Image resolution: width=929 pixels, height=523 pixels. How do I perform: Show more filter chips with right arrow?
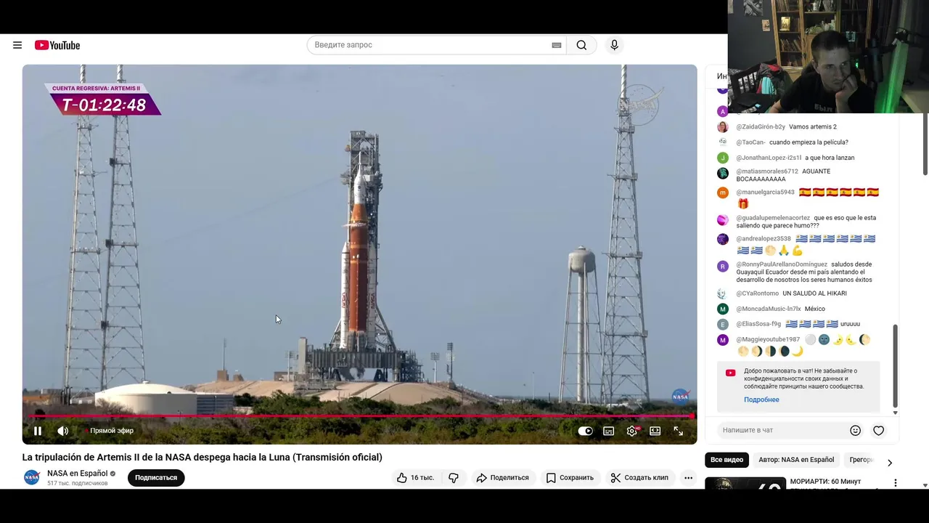click(890, 463)
